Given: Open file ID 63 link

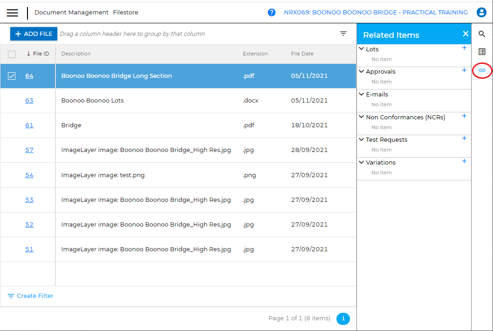Looking at the screenshot, I should click(x=29, y=101).
